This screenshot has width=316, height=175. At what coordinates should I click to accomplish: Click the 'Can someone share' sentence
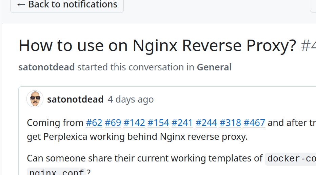[145, 158]
